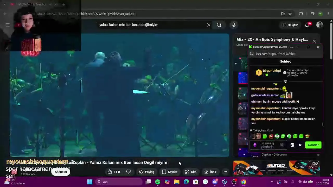Open Microsoft Store from the taskbar
This screenshot has height=187, width=333.
click(196, 182)
